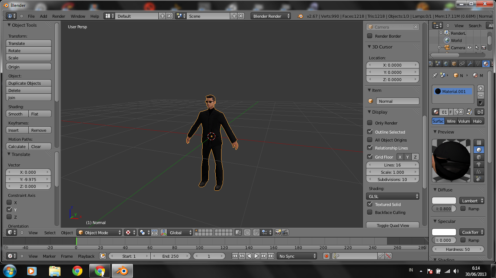Pin the material properties context
Image resolution: width=496 pixels, height=278 pixels.
pyautogui.click(x=435, y=75)
